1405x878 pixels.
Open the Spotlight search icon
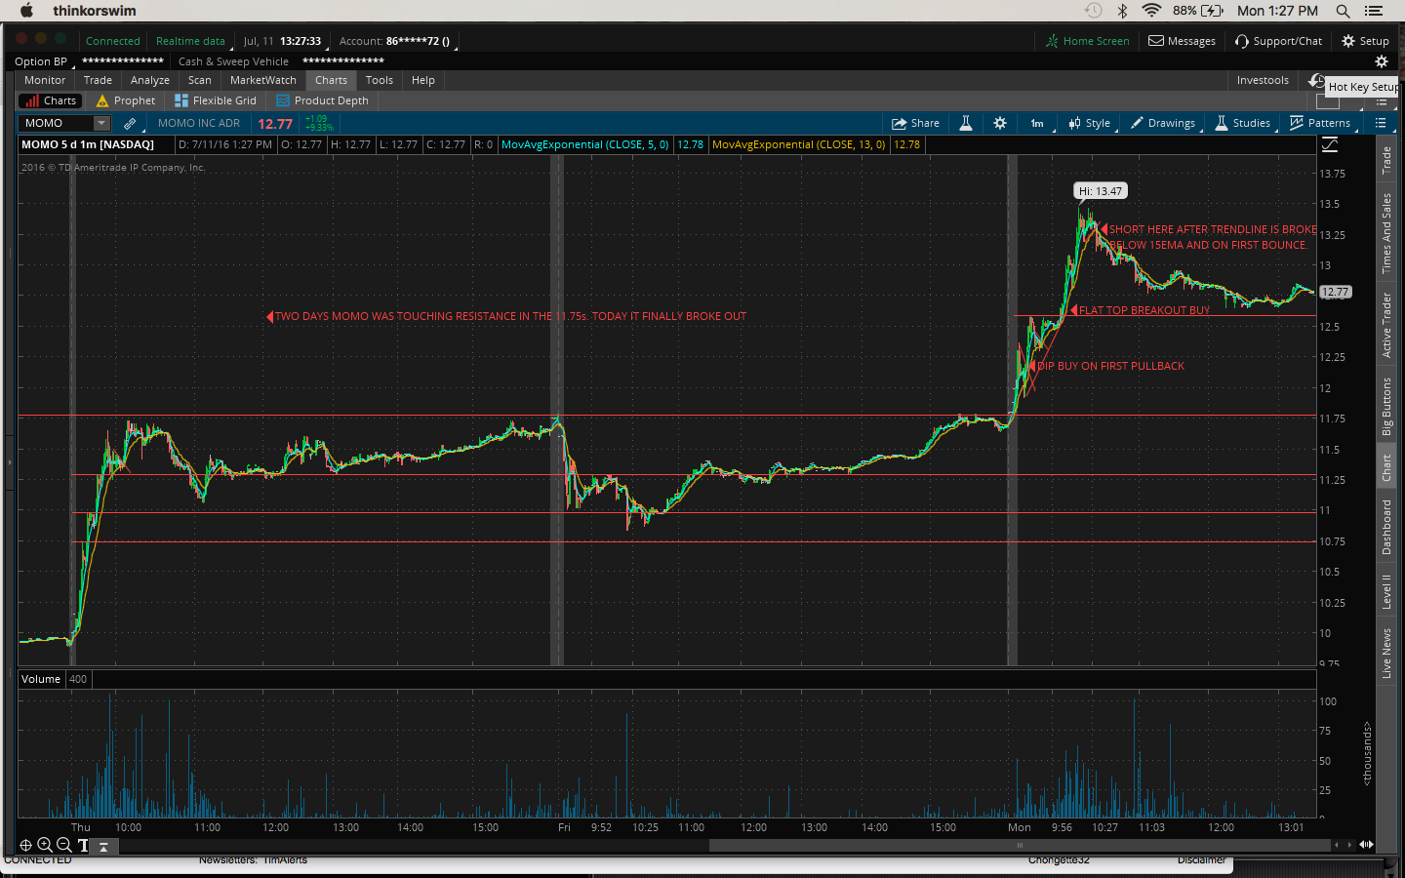point(1343,11)
